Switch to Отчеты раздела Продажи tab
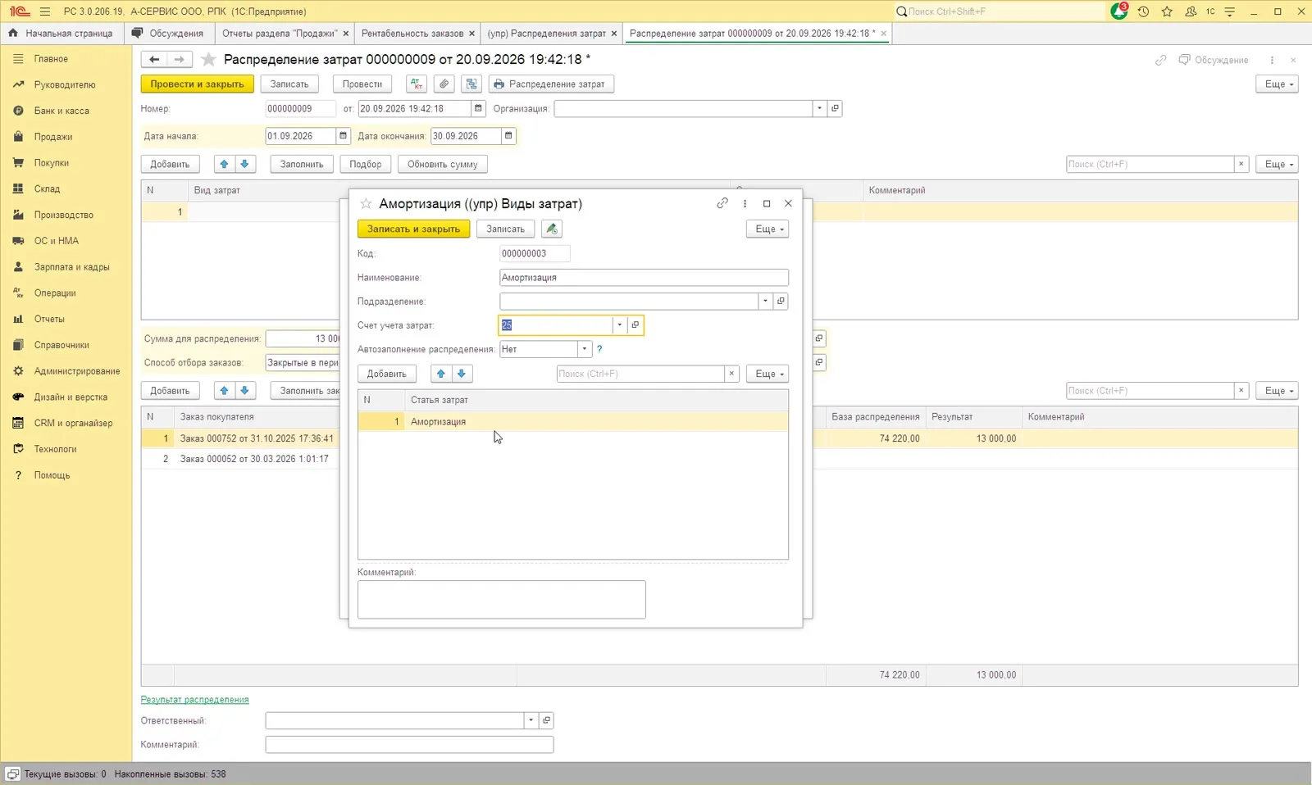This screenshot has width=1312, height=785. click(280, 34)
